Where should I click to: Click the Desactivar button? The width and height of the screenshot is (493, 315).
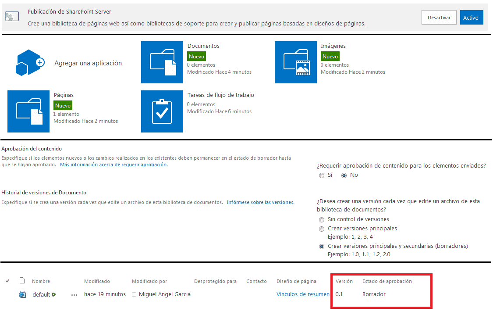(x=439, y=18)
